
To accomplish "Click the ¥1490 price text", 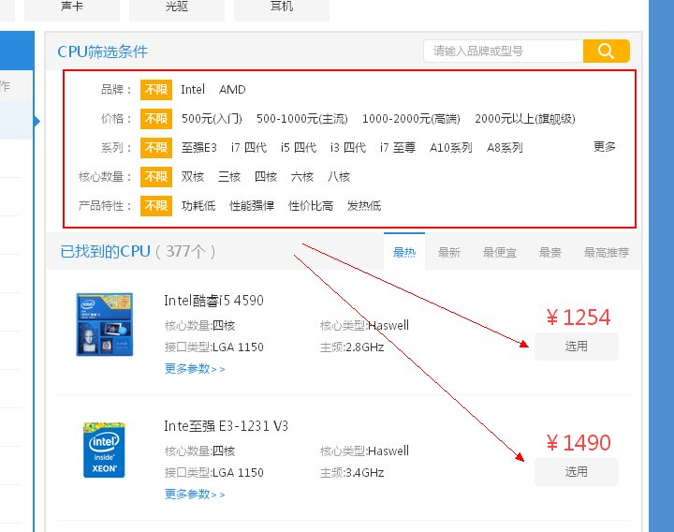I will click(x=579, y=443).
